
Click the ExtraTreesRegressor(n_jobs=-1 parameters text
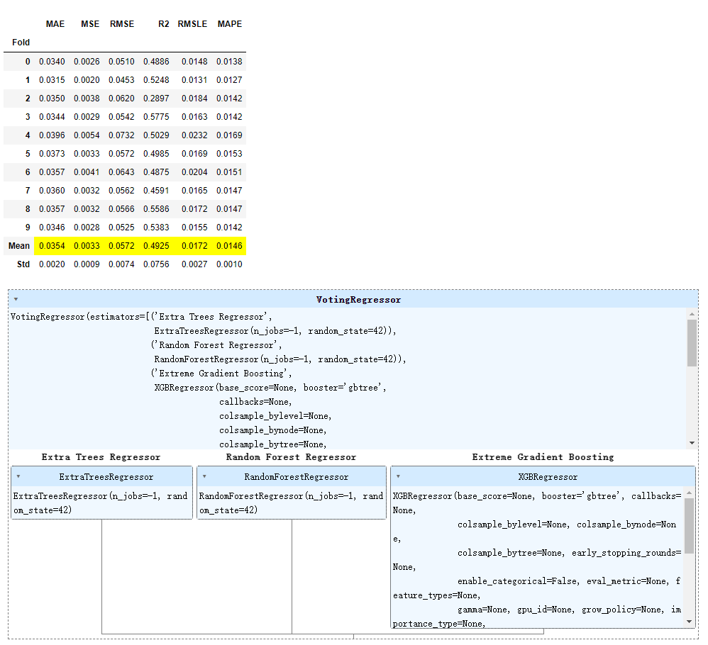(x=100, y=503)
